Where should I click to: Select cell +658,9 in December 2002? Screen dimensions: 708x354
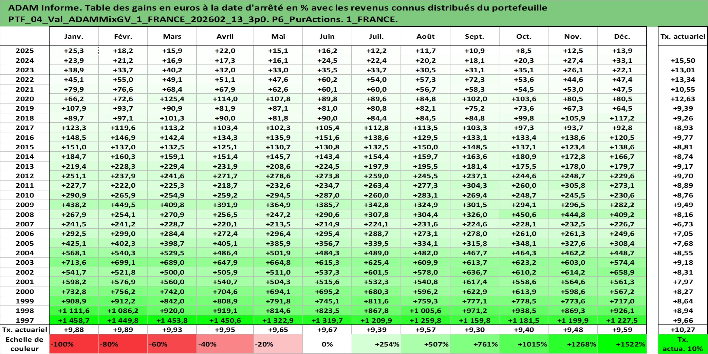(622, 272)
